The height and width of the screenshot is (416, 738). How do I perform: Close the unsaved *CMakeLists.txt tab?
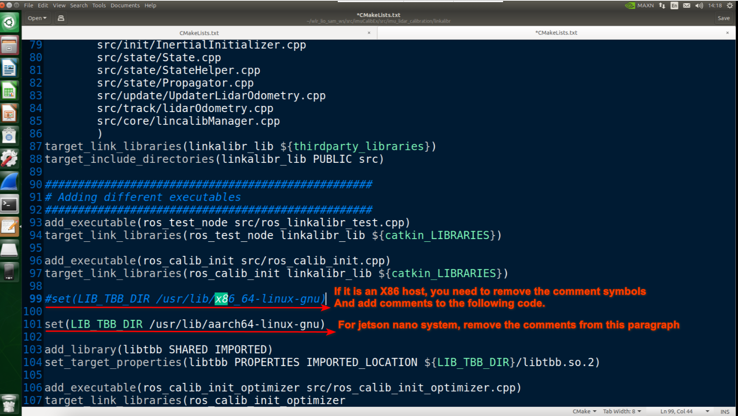pyautogui.click(x=727, y=33)
